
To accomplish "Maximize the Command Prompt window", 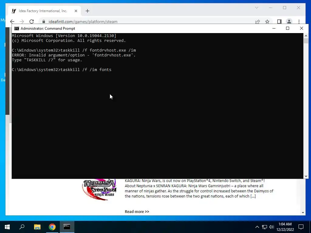I will coord(288,28).
